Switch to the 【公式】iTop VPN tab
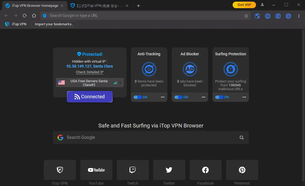Viewport: 305px width, 186px height. (x=99, y=6)
